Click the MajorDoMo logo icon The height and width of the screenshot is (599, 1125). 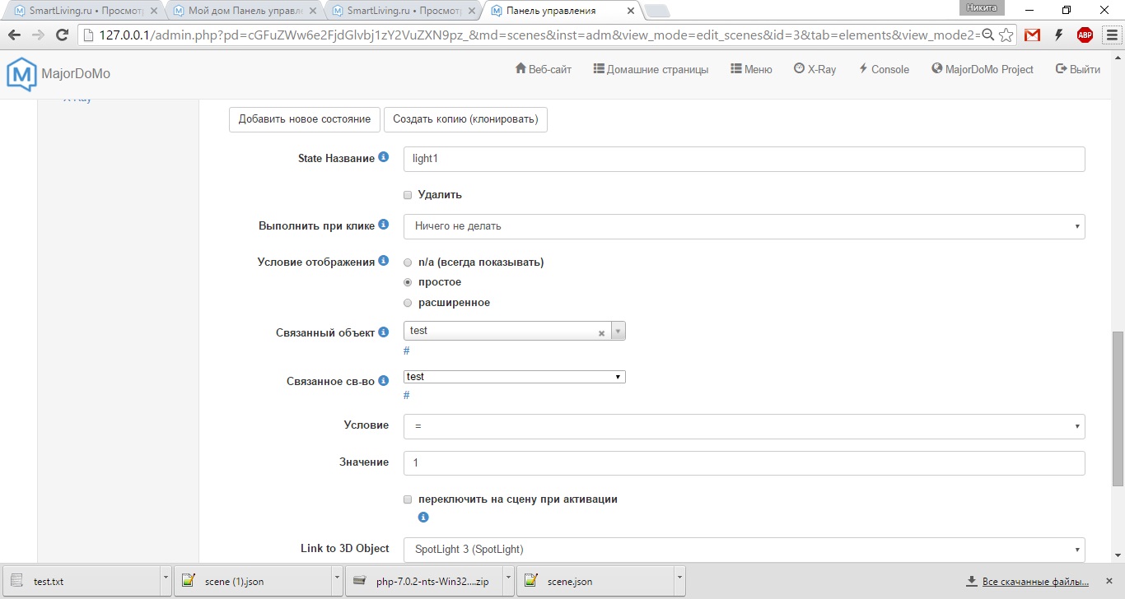click(21, 74)
